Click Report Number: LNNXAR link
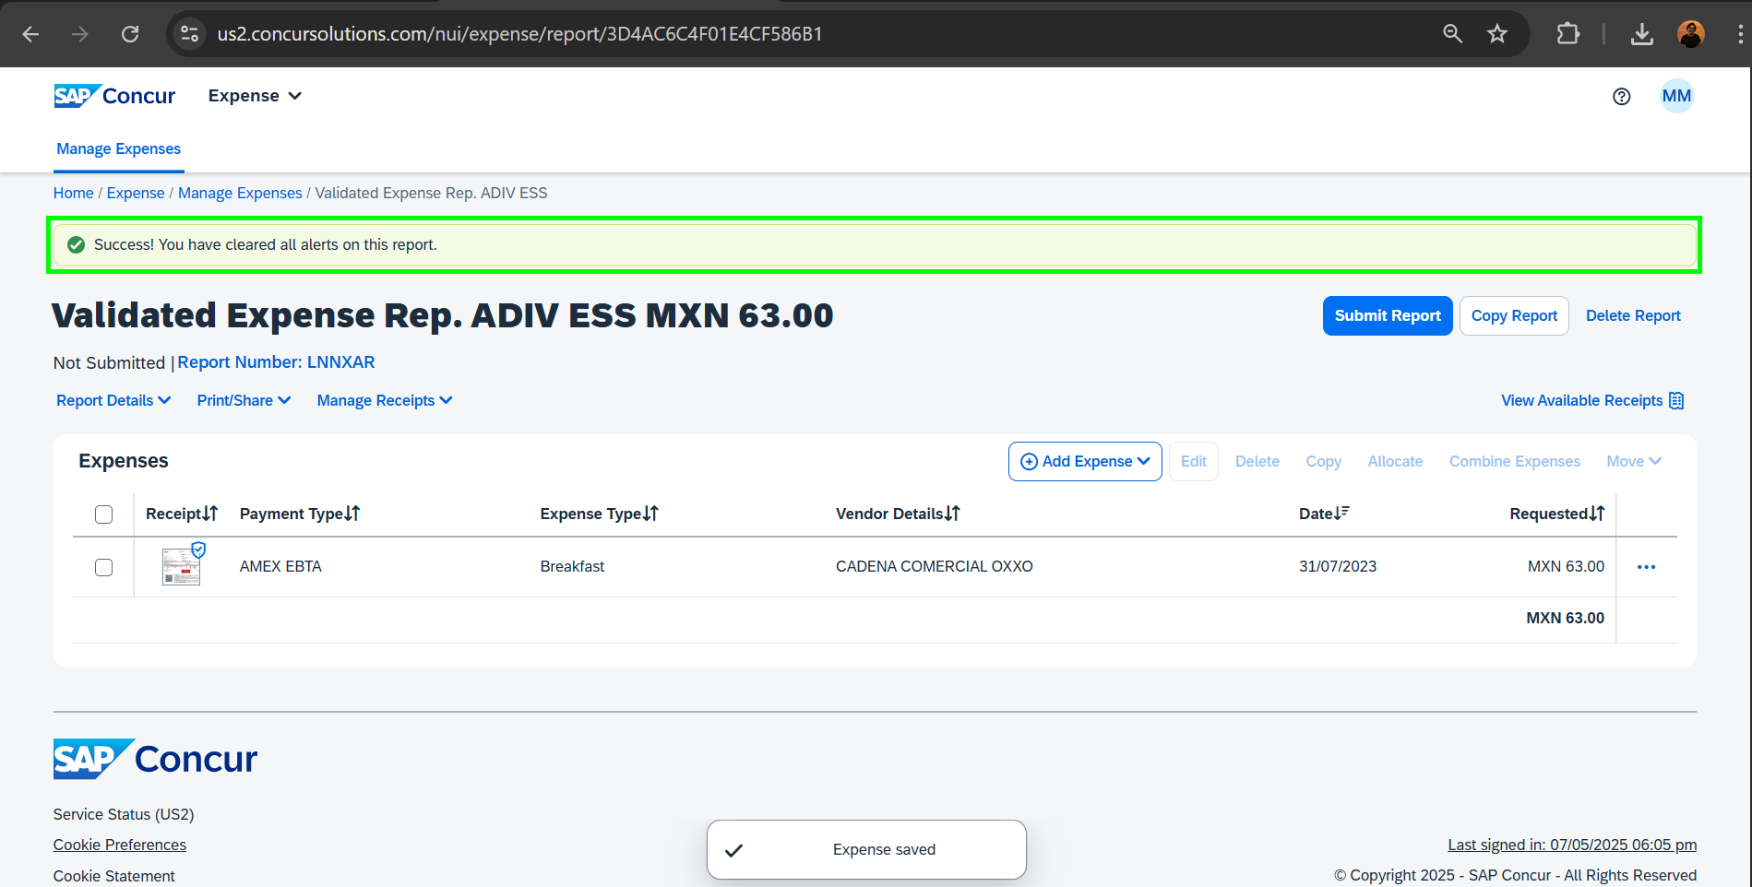The image size is (1752, 887). coord(276,362)
